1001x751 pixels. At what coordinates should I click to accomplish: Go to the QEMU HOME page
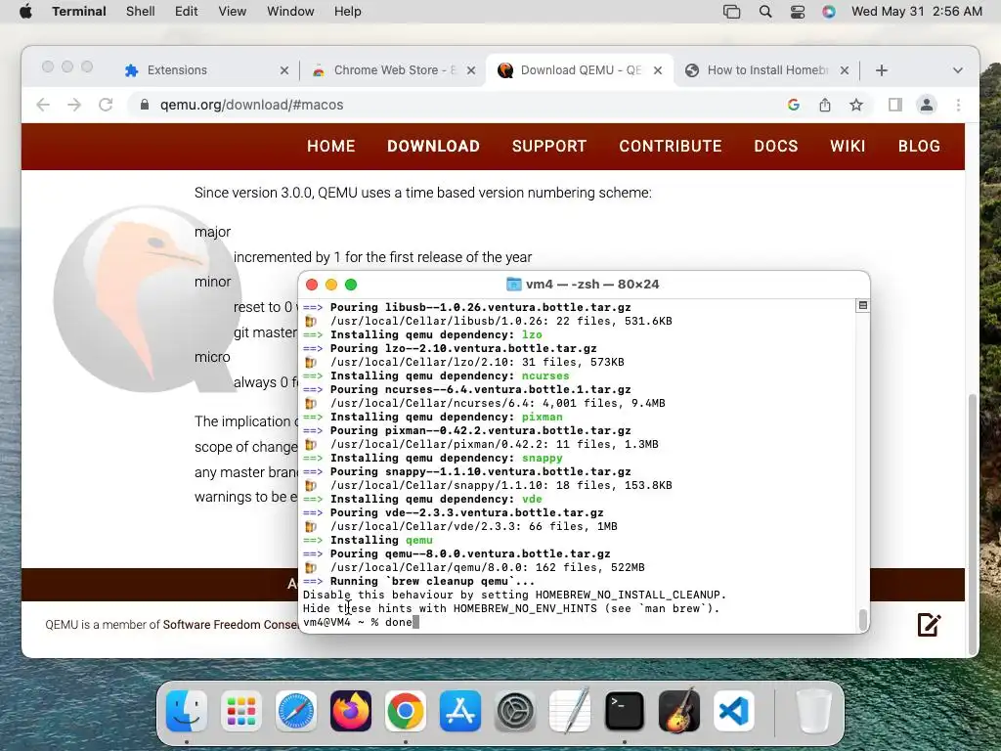[330, 147]
